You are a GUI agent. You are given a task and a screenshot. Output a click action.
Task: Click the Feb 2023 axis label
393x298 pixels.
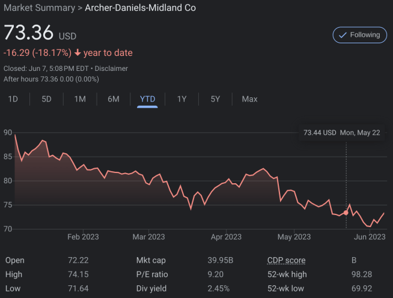(83, 237)
